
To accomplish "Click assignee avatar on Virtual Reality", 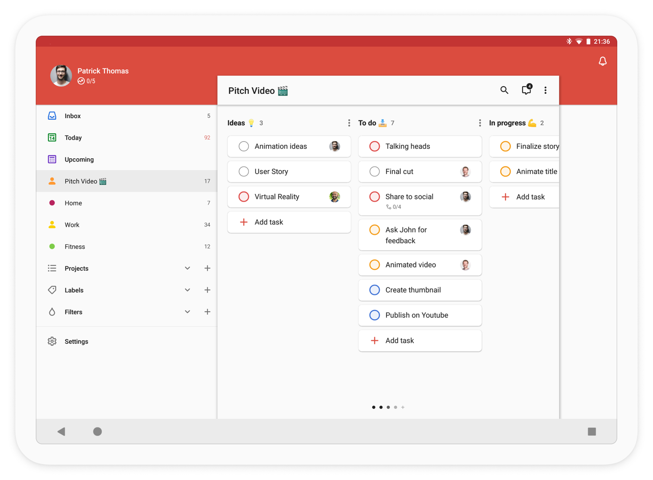I will tap(335, 197).
